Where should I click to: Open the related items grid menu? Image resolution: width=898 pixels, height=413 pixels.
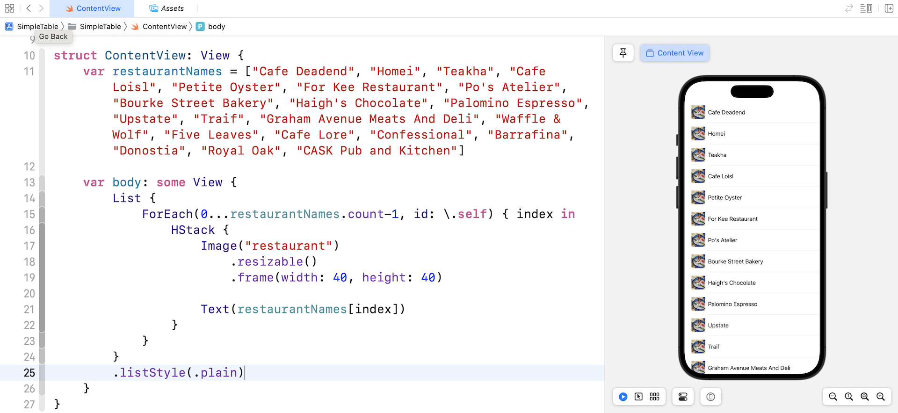(x=9, y=8)
